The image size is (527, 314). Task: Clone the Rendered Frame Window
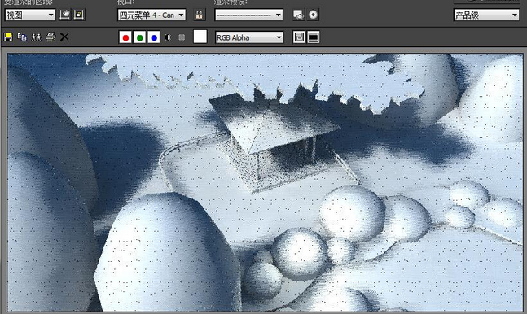pos(37,37)
